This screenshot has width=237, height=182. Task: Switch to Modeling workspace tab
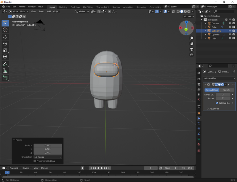tap(63, 7)
